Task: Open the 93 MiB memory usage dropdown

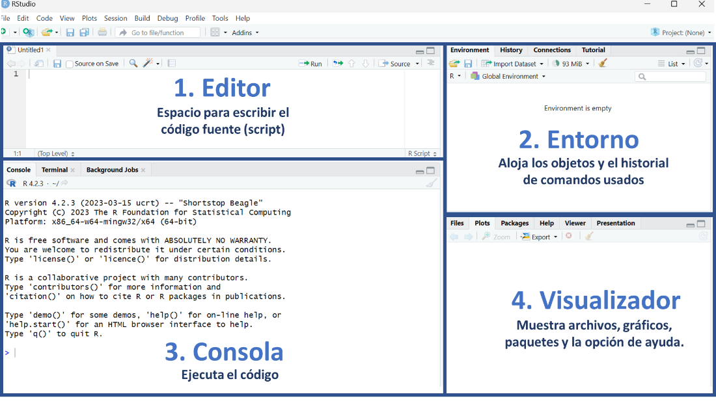Action: point(571,64)
